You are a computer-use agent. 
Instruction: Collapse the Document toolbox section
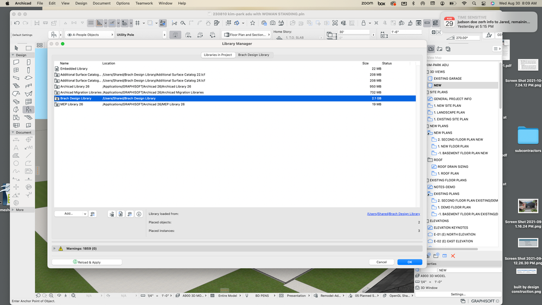13,132
